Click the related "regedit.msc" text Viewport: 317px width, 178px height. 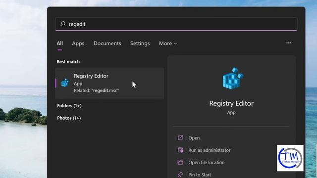(105, 90)
